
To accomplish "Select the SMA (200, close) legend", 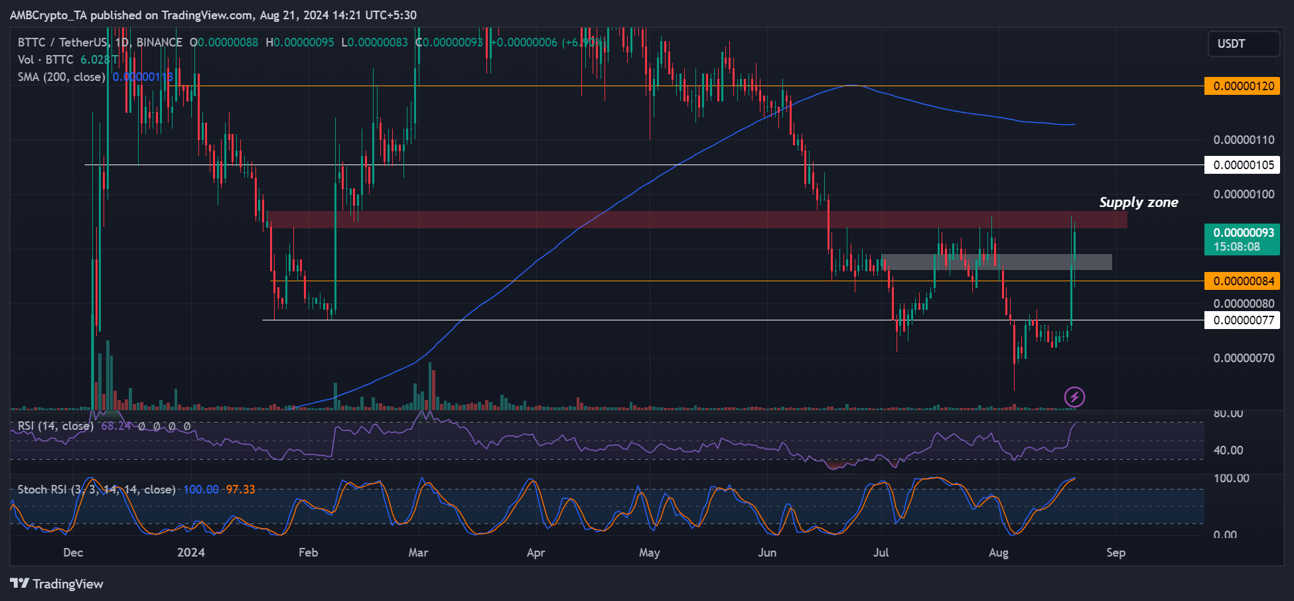I will coord(61,77).
